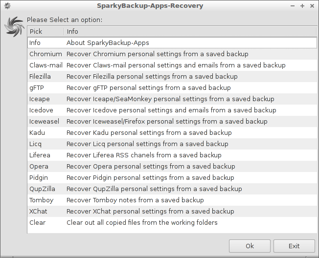Viewport: 319px width, 258px height.
Task: Select the QupZilla option
Action: point(42,189)
